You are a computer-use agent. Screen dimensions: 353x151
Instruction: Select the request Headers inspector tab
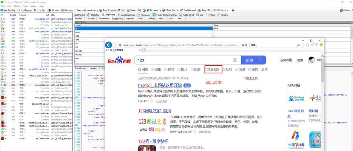(79, 18)
